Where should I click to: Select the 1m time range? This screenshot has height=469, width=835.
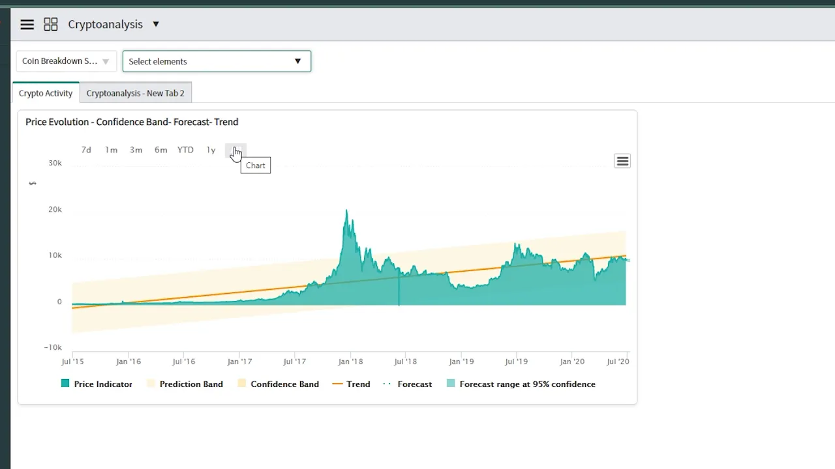pyautogui.click(x=111, y=150)
